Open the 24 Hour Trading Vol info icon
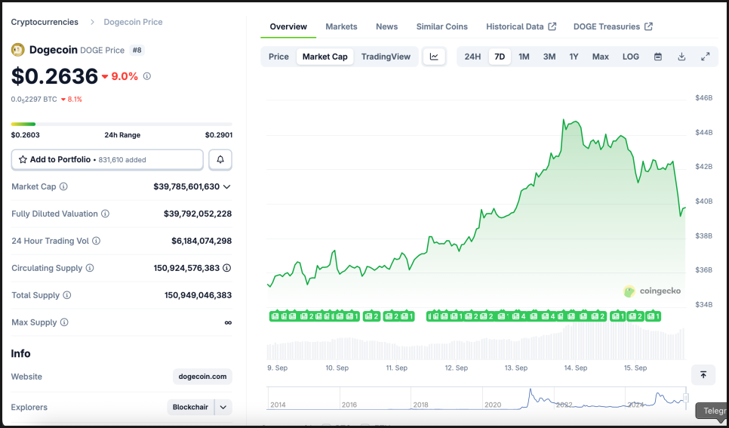This screenshot has height=428, width=729. 97,241
